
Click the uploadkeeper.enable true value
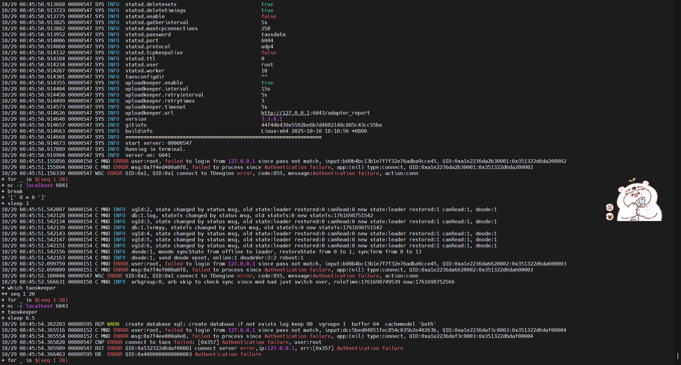click(x=267, y=83)
